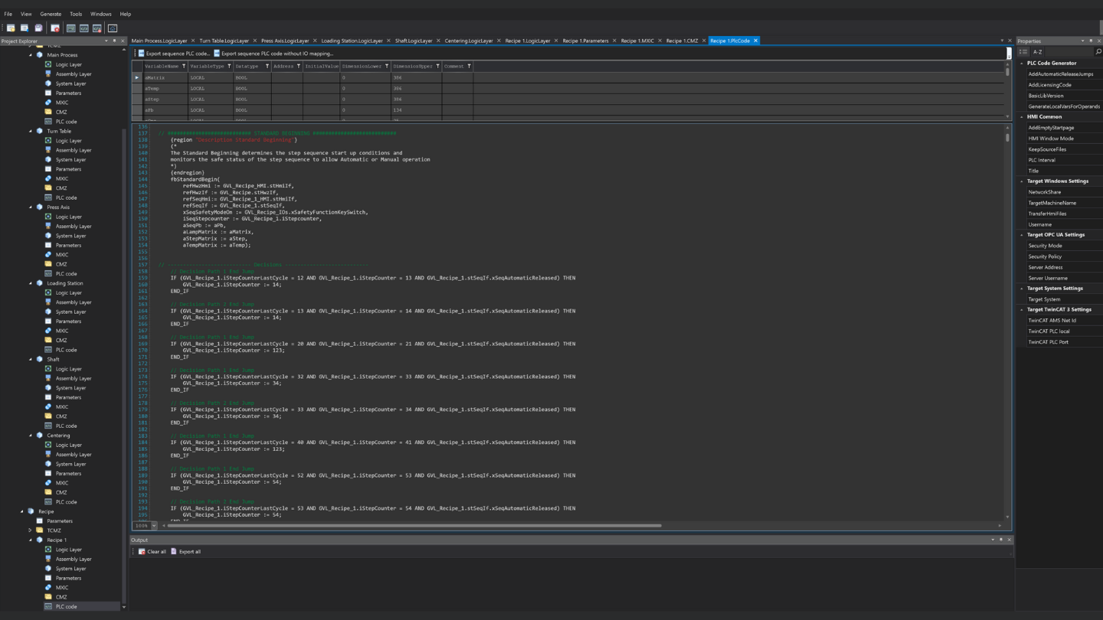Click the purple save toolbar icon
The image size is (1103, 620).
pyautogui.click(x=38, y=28)
